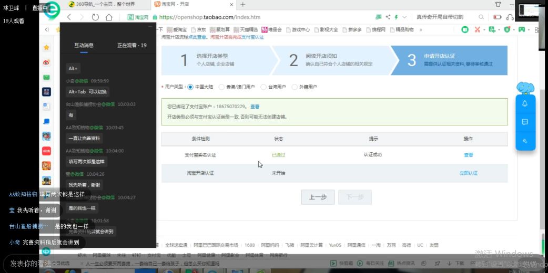Screen dimensions: 548x273
Task: Open blue chat bubble sidebar icon
Action: (x=46, y=121)
